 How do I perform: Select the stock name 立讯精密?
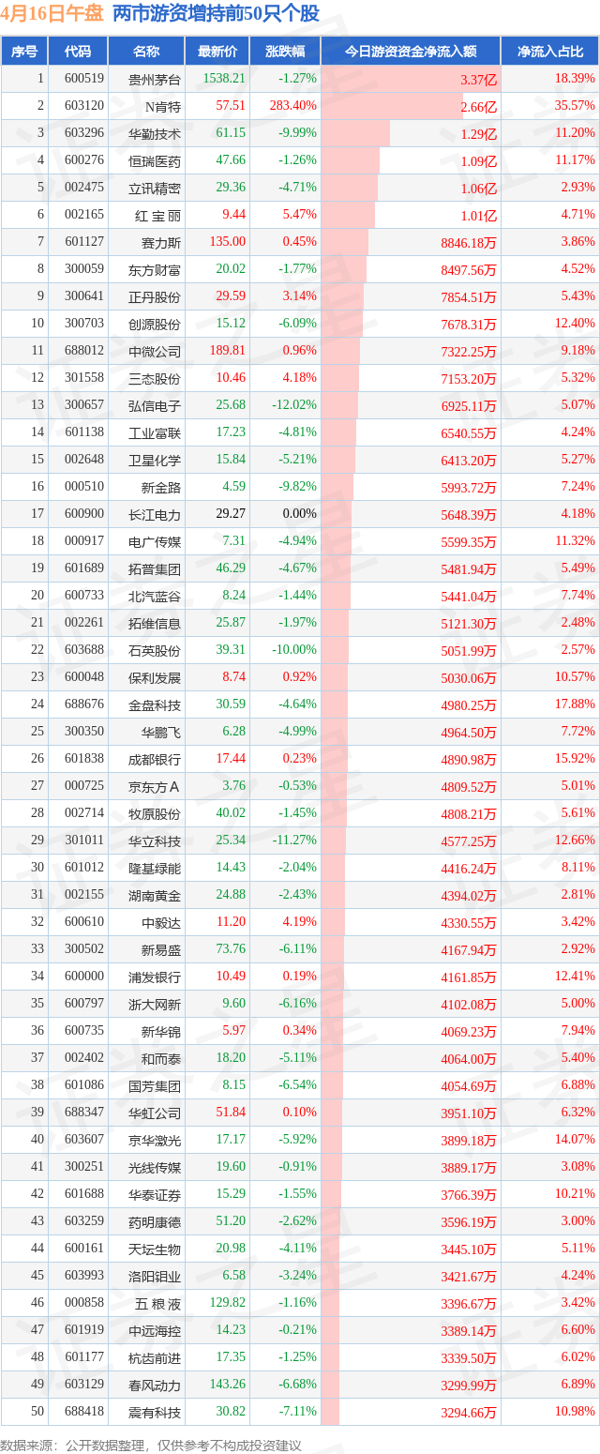(x=155, y=188)
